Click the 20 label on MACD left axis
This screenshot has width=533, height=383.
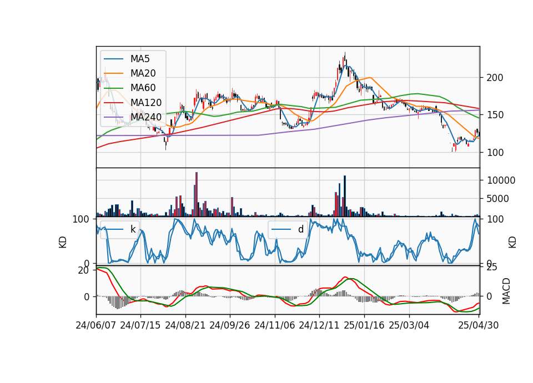[83, 270]
